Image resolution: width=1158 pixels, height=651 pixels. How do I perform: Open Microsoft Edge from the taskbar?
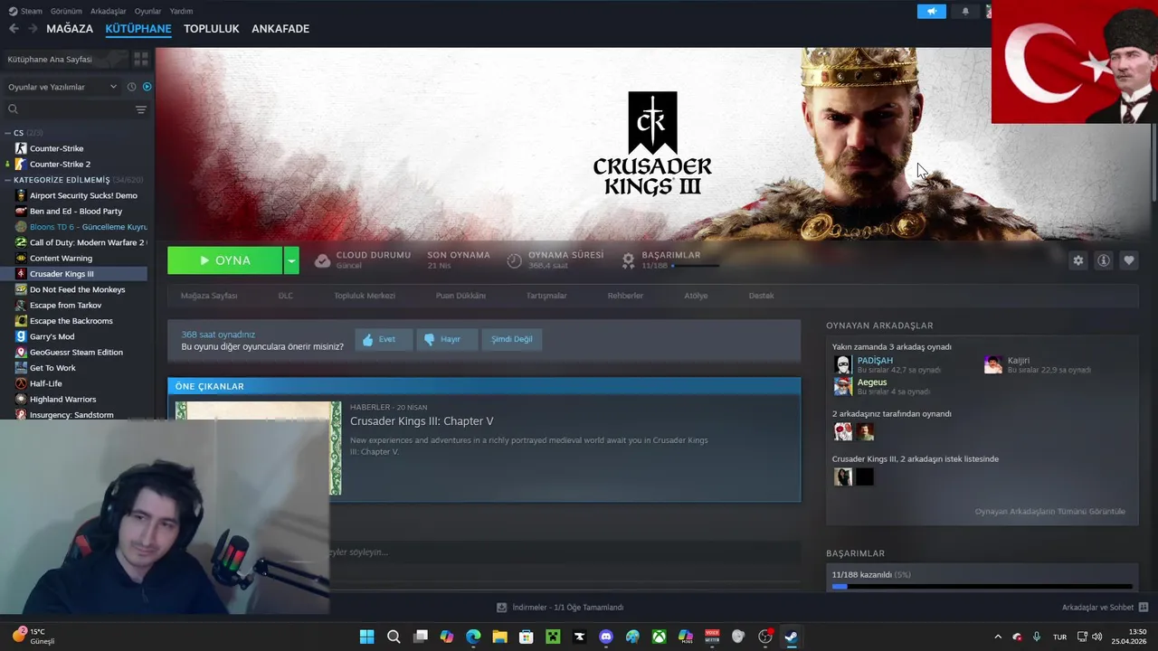click(473, 637)
